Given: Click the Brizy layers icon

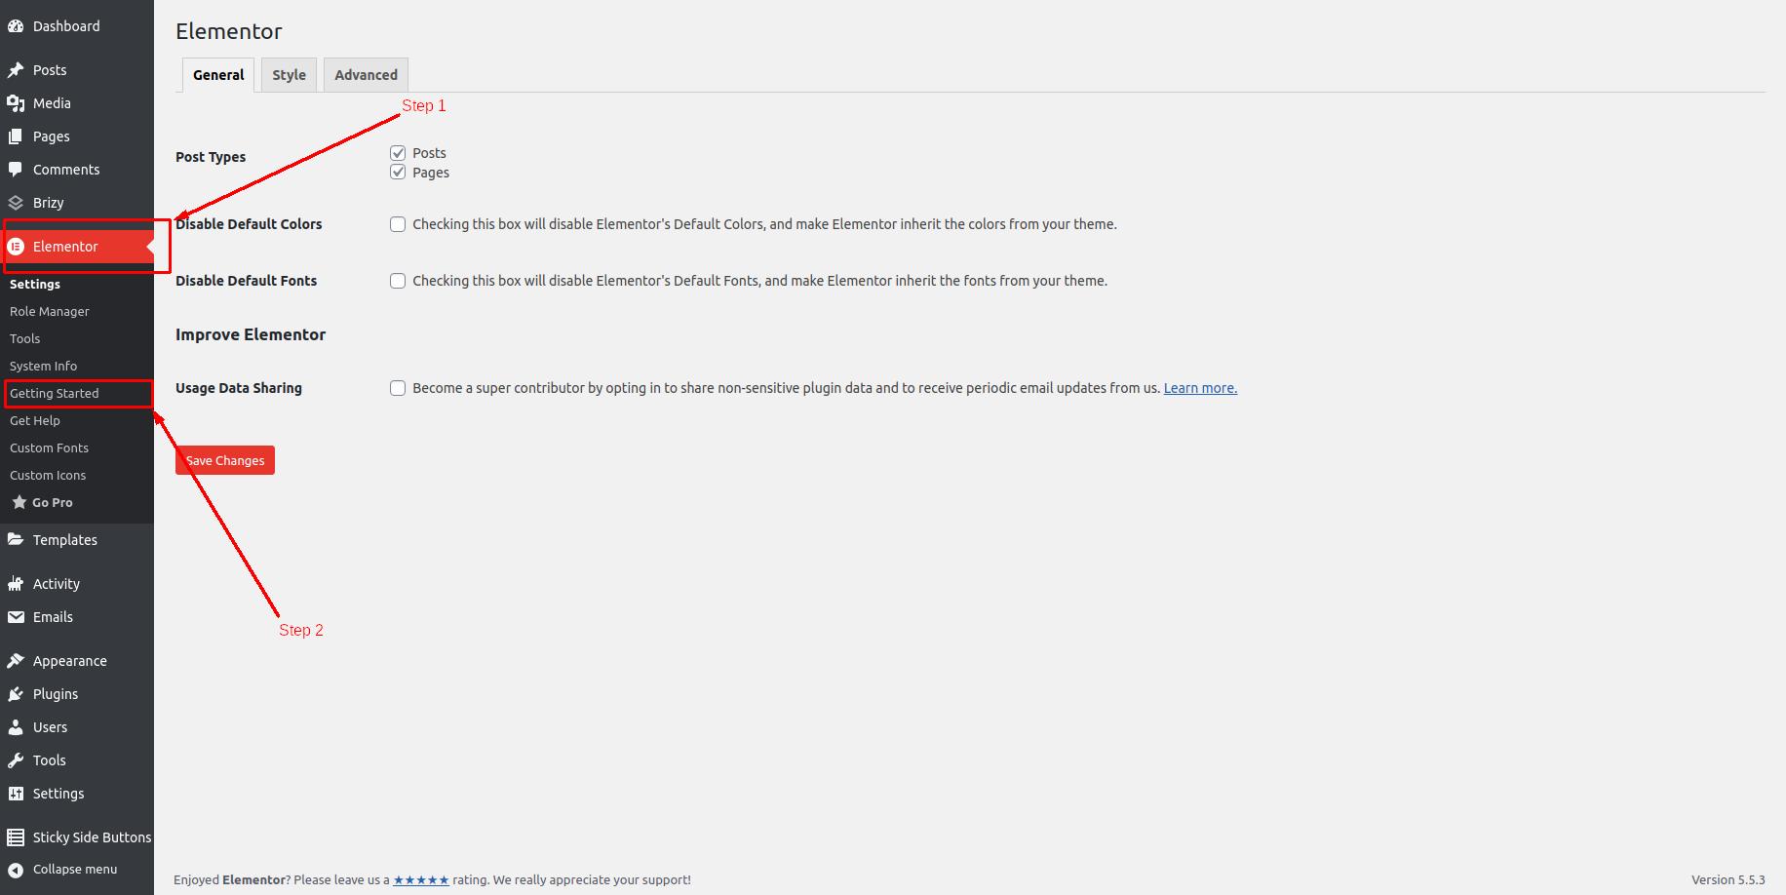Looking at the screenshot, I should click(x=16, y=203).
